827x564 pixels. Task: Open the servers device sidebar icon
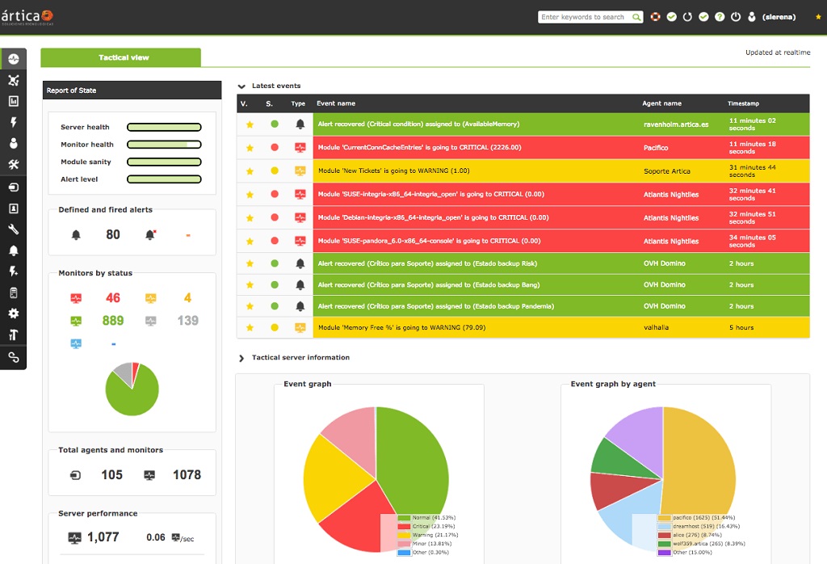click(14, 293)
